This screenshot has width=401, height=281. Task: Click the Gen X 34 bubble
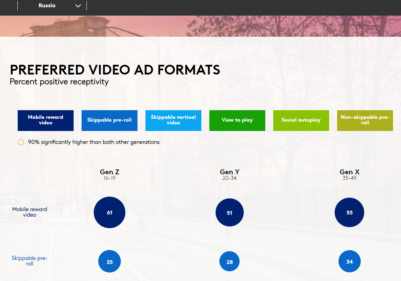[350, 261]
